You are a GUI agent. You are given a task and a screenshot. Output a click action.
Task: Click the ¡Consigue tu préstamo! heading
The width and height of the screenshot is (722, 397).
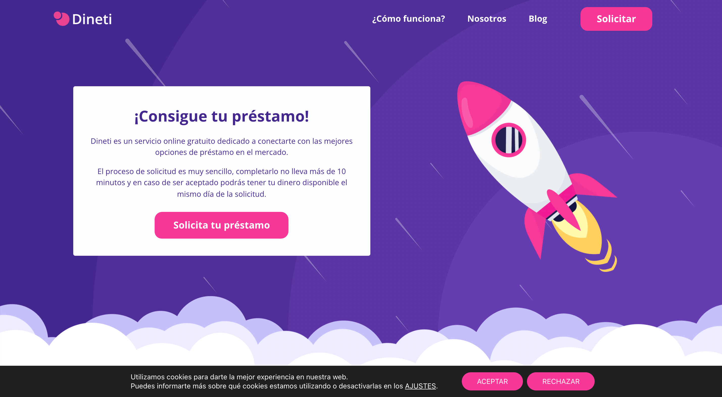(x=221, y=116)
